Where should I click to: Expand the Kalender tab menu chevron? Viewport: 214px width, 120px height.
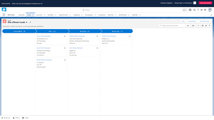click(140, 15)
